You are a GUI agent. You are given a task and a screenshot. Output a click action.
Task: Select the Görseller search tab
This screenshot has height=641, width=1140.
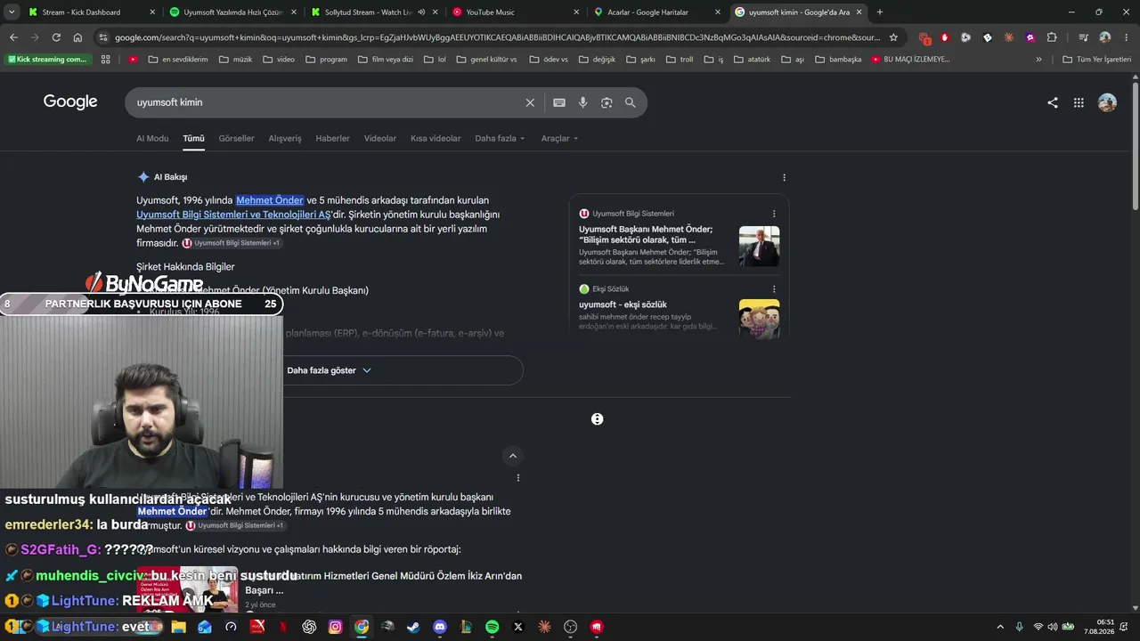click(236, 139)
